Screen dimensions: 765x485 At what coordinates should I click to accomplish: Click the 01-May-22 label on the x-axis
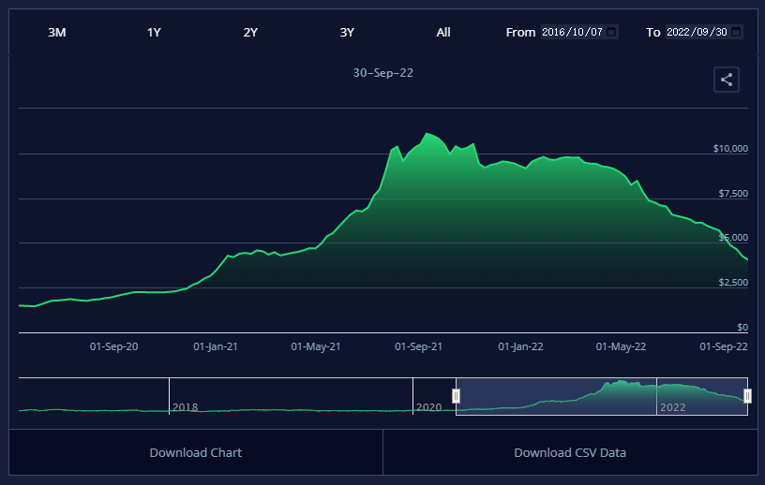(621, 346)
